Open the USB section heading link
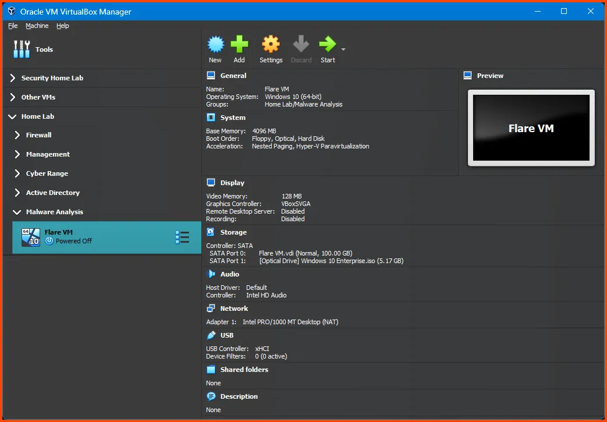 click(x=227, y=335)
